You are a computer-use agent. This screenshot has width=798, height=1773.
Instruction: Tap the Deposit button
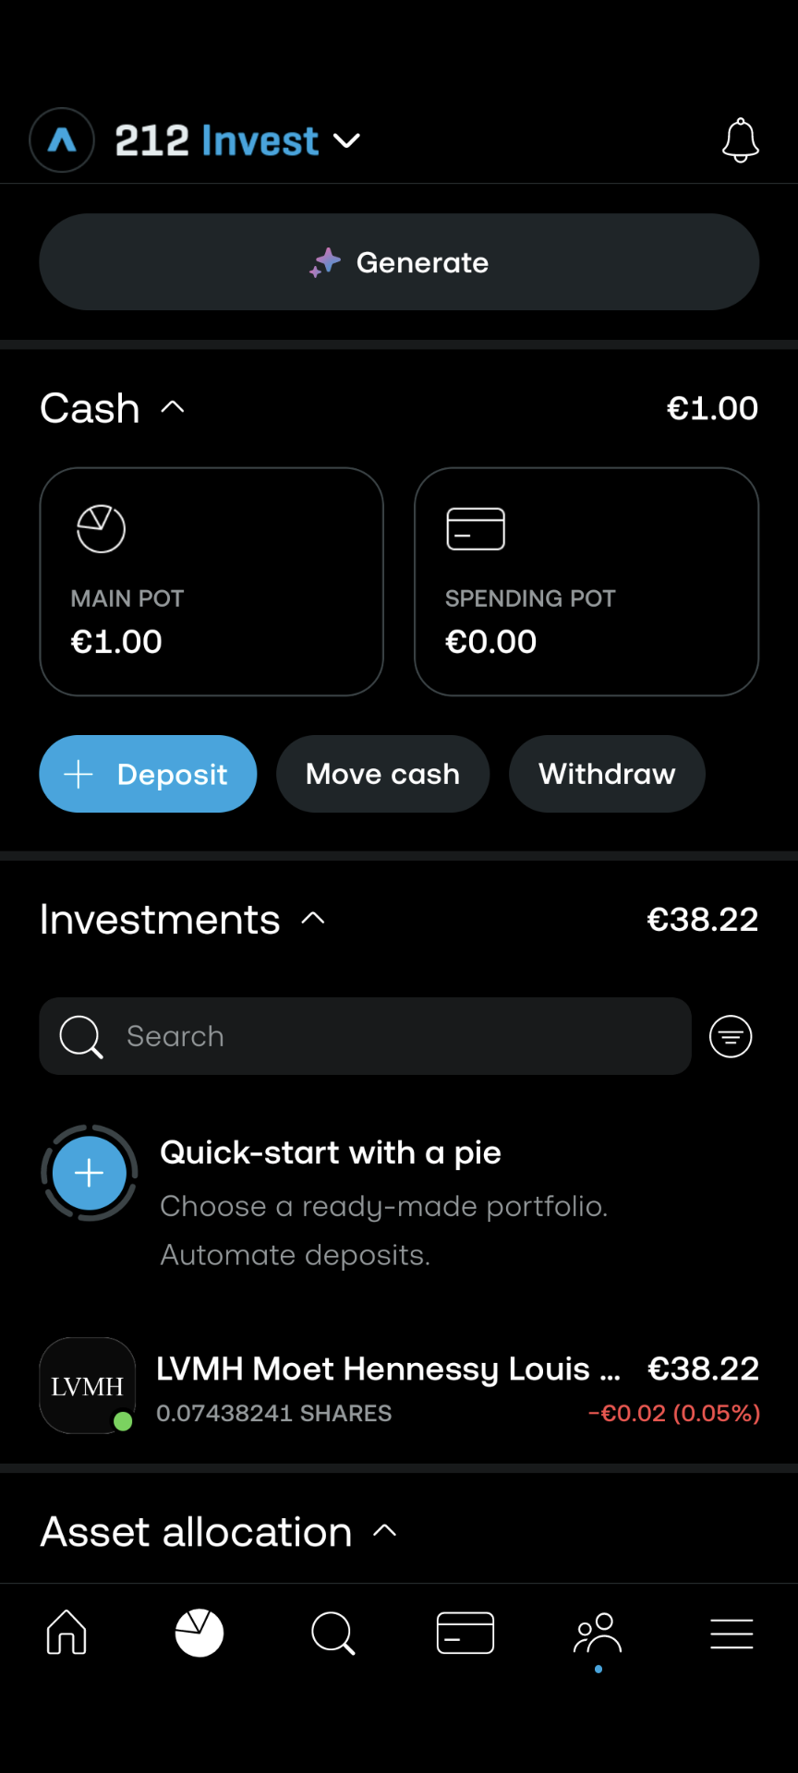point(148,774)
